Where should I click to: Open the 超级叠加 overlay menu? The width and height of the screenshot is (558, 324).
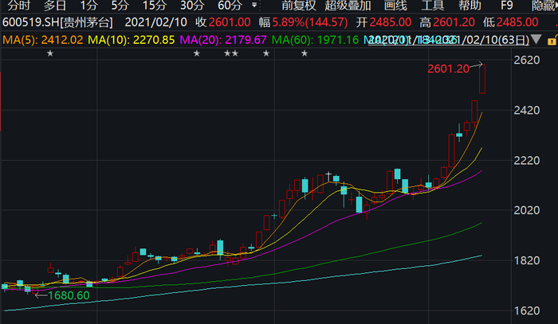(x=348, y=6)
